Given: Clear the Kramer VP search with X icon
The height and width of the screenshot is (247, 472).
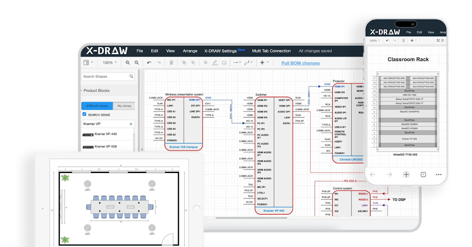Looking at the screenshot, I should [131, 124].
